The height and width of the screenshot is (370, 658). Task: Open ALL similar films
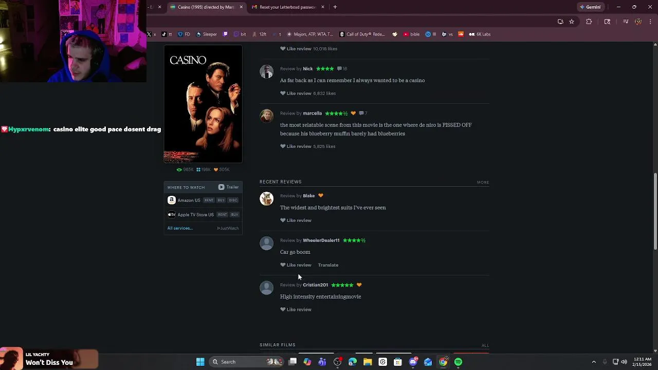tap(485, 345)
